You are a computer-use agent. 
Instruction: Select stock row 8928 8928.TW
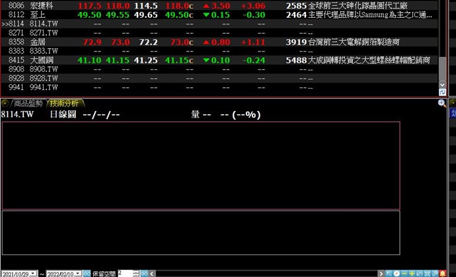[x=219, y=78]
